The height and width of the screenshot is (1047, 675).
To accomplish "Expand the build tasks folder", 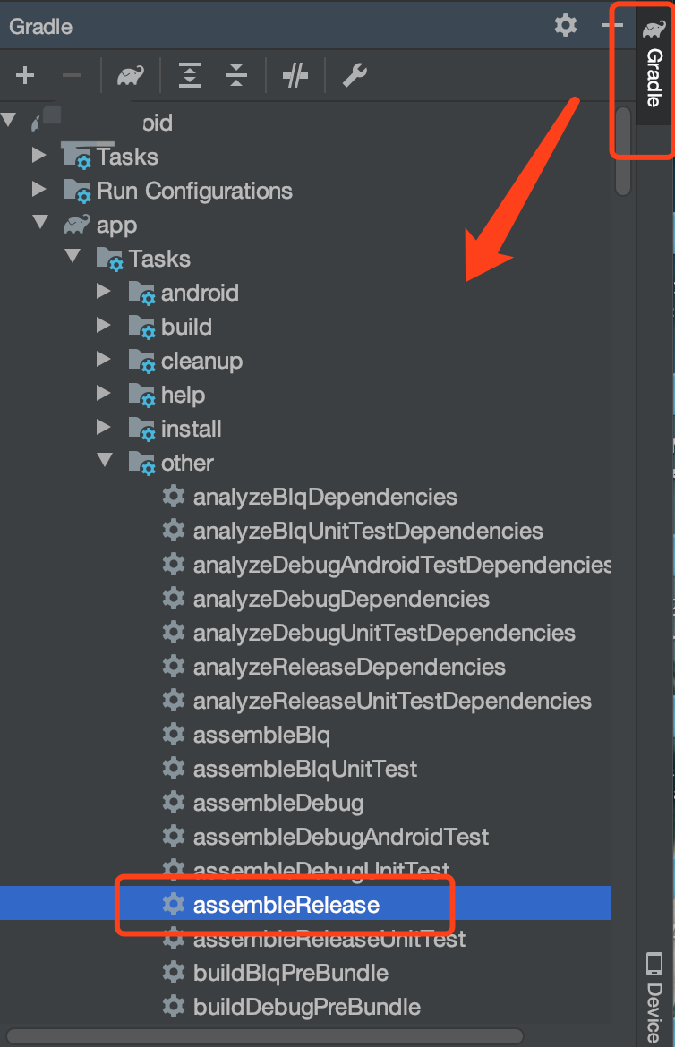I will (x=105, y=326).
